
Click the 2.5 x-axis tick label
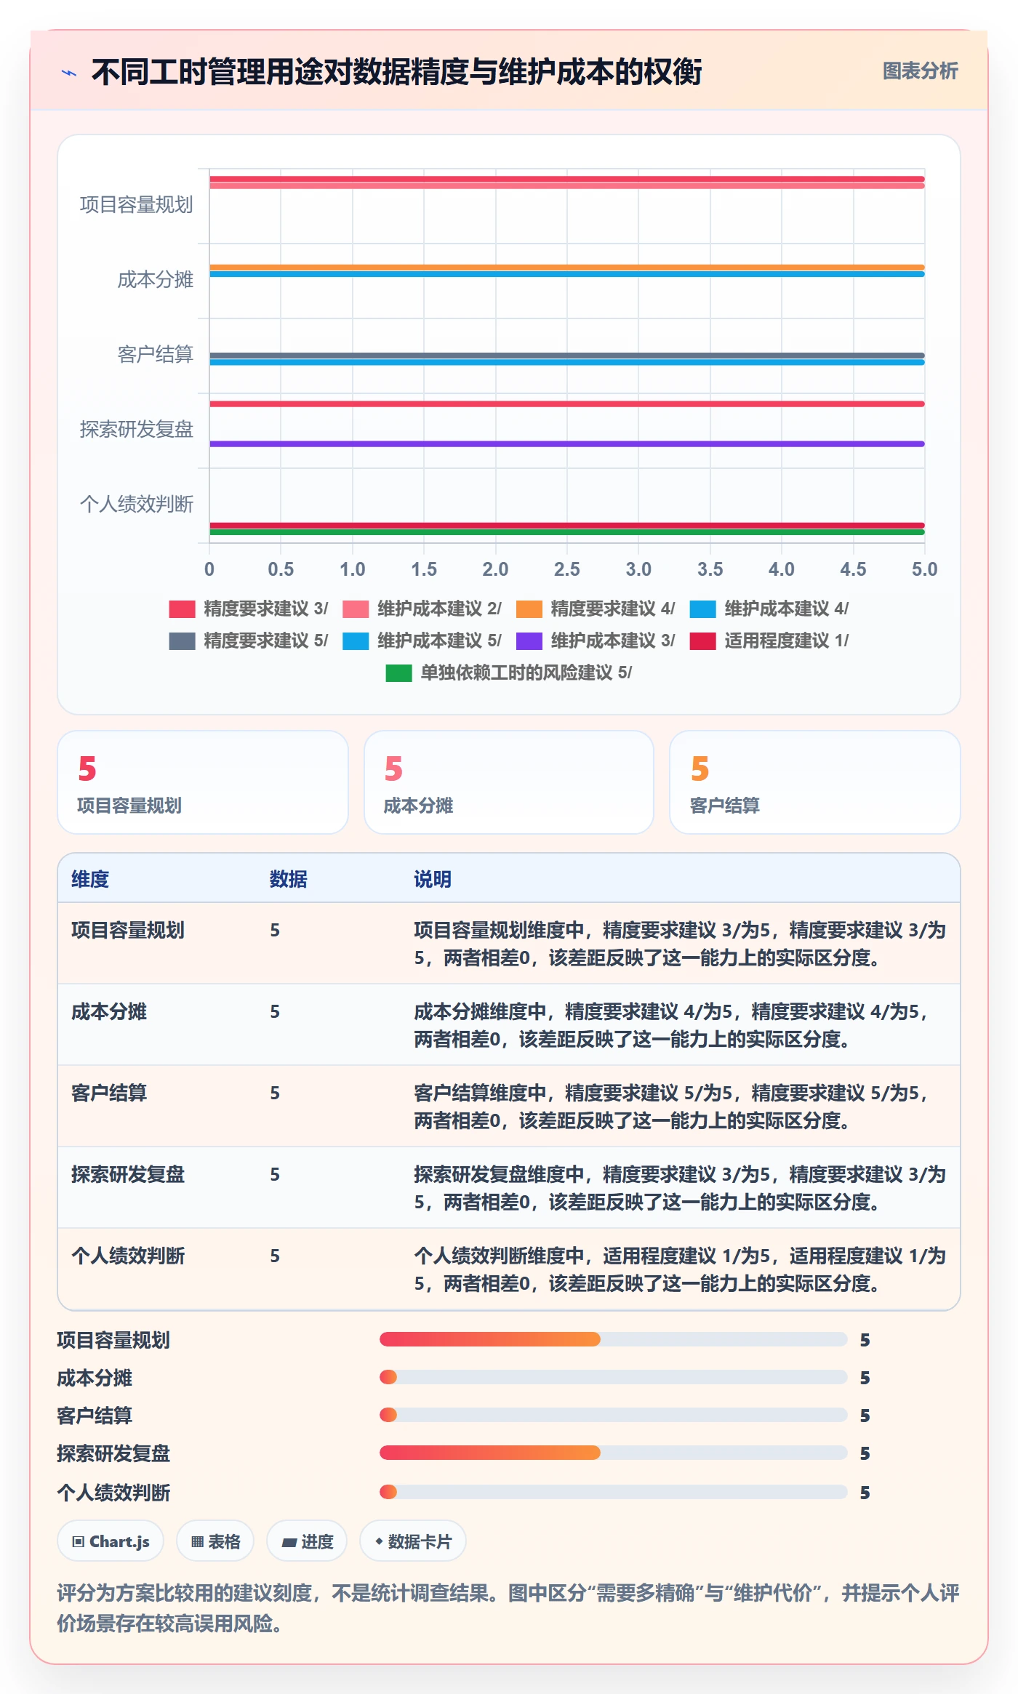coord(567,569)
